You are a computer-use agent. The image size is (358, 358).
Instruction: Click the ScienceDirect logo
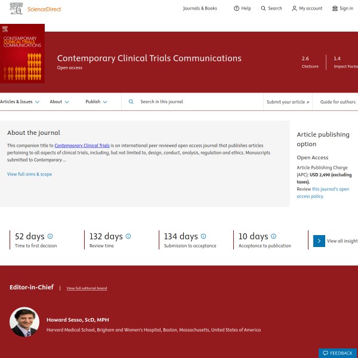click(36, 8)
